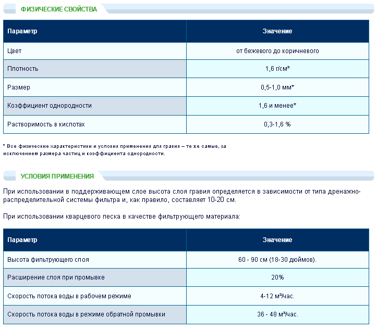Select the 'Коэффициент однородности' cell
Viewport: 377px width, 330px height.
click(x=50, y=106)
